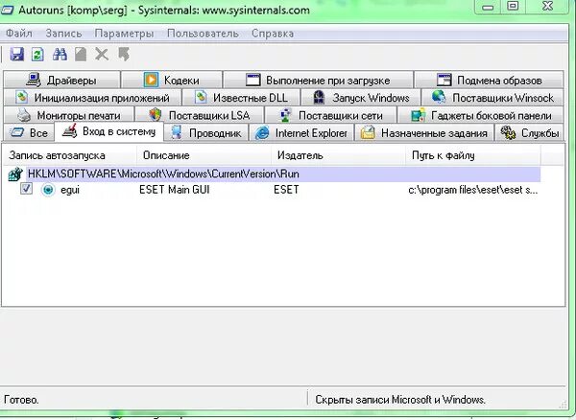Image resolution: width=576 pixels, height=420 pixels.
Task: Open the Справка menu
Action: (x=273, y=34)
